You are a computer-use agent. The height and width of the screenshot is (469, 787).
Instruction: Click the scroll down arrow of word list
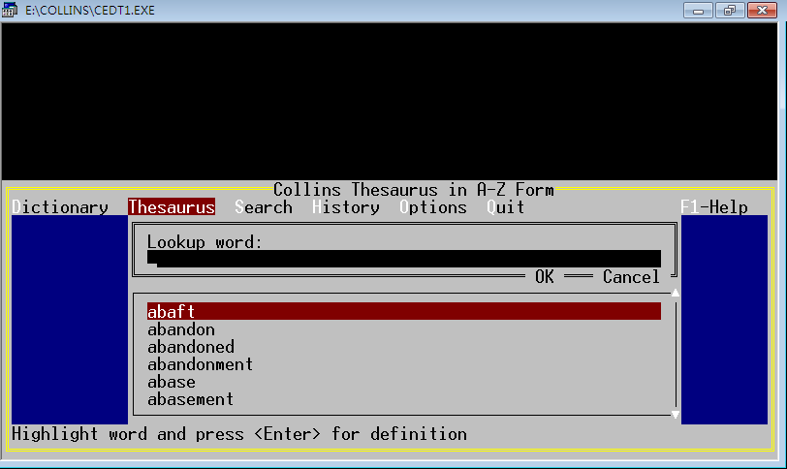tap(676, 415)
